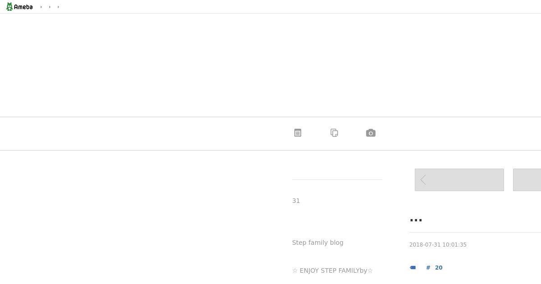The image size is (541, 284).
Task: Open the Step family blog link
Action: coord(318,243)
